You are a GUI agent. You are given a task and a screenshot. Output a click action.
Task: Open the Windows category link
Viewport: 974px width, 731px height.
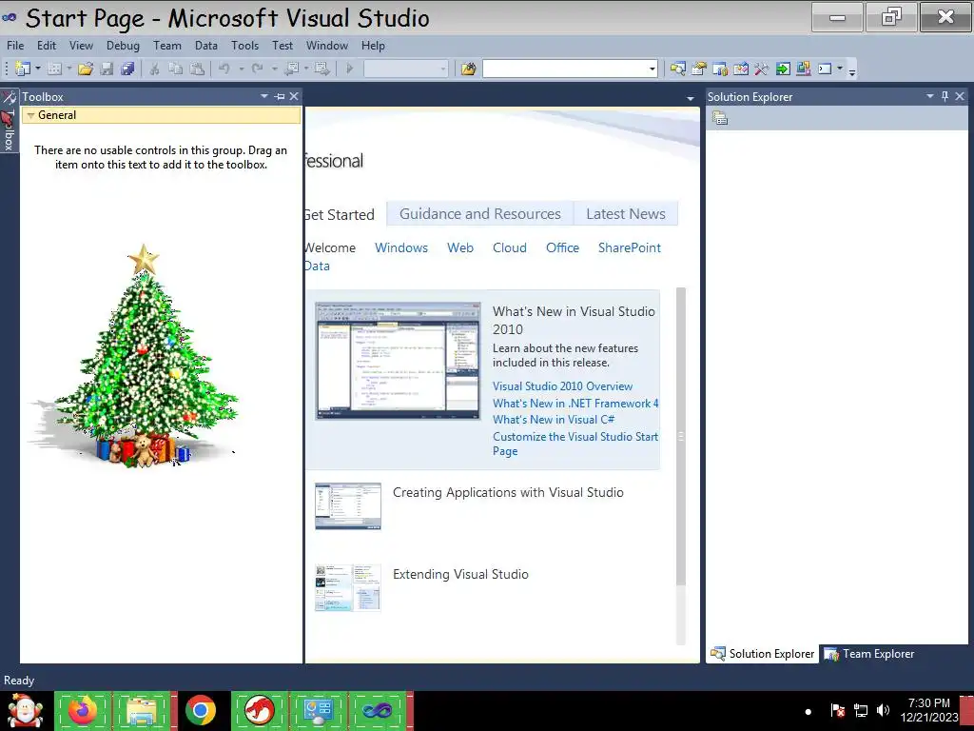[x=401, y=247]
